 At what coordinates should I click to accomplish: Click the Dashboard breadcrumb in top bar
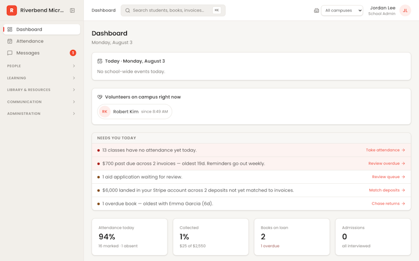tap(104, 10)
